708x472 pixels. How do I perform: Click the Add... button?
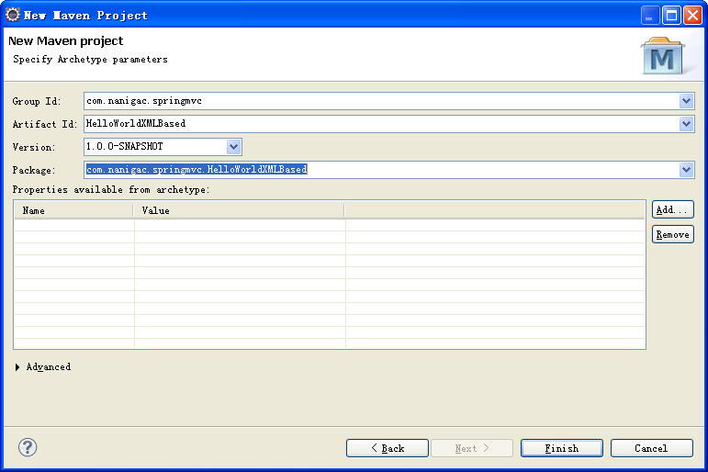[x=673, y=209]
